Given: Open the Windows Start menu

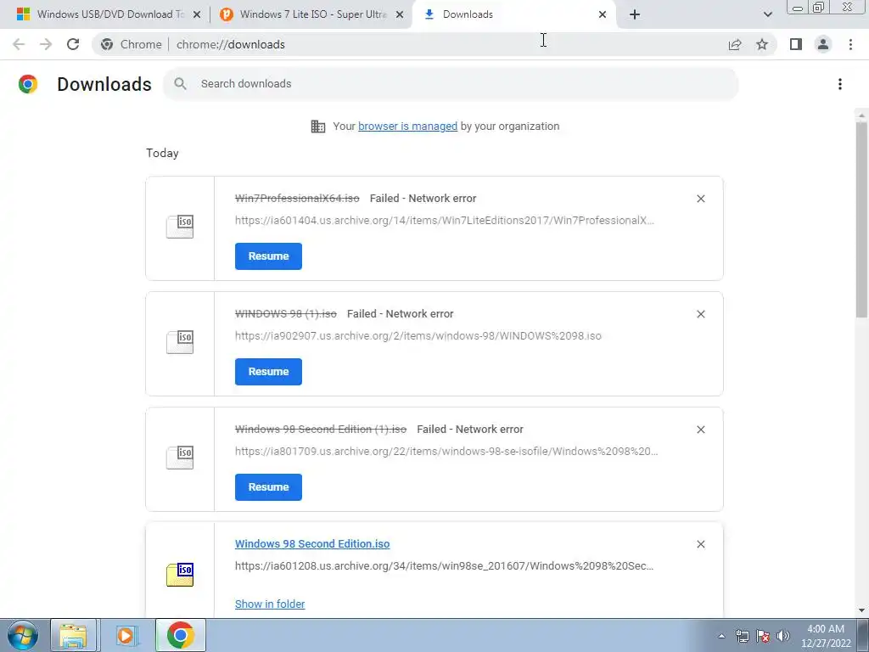Looking at the screenshot, I should (23, 635).
